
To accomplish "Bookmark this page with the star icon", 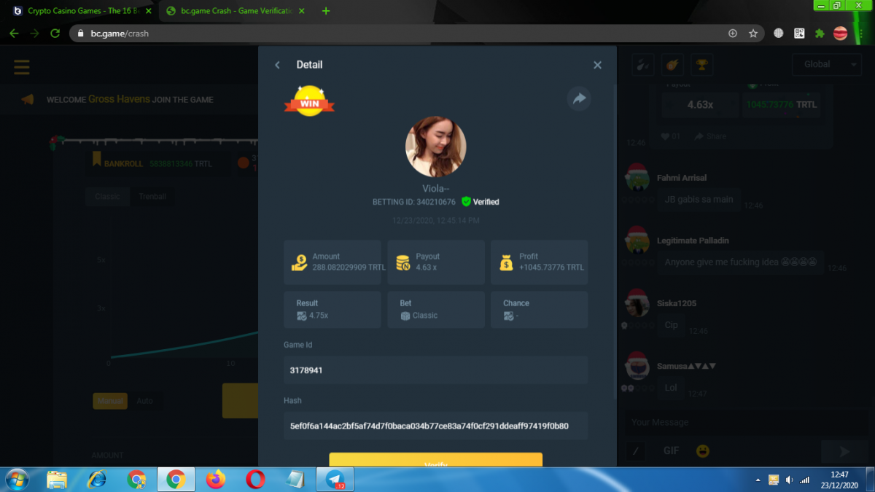I will [x=753, y=34].
